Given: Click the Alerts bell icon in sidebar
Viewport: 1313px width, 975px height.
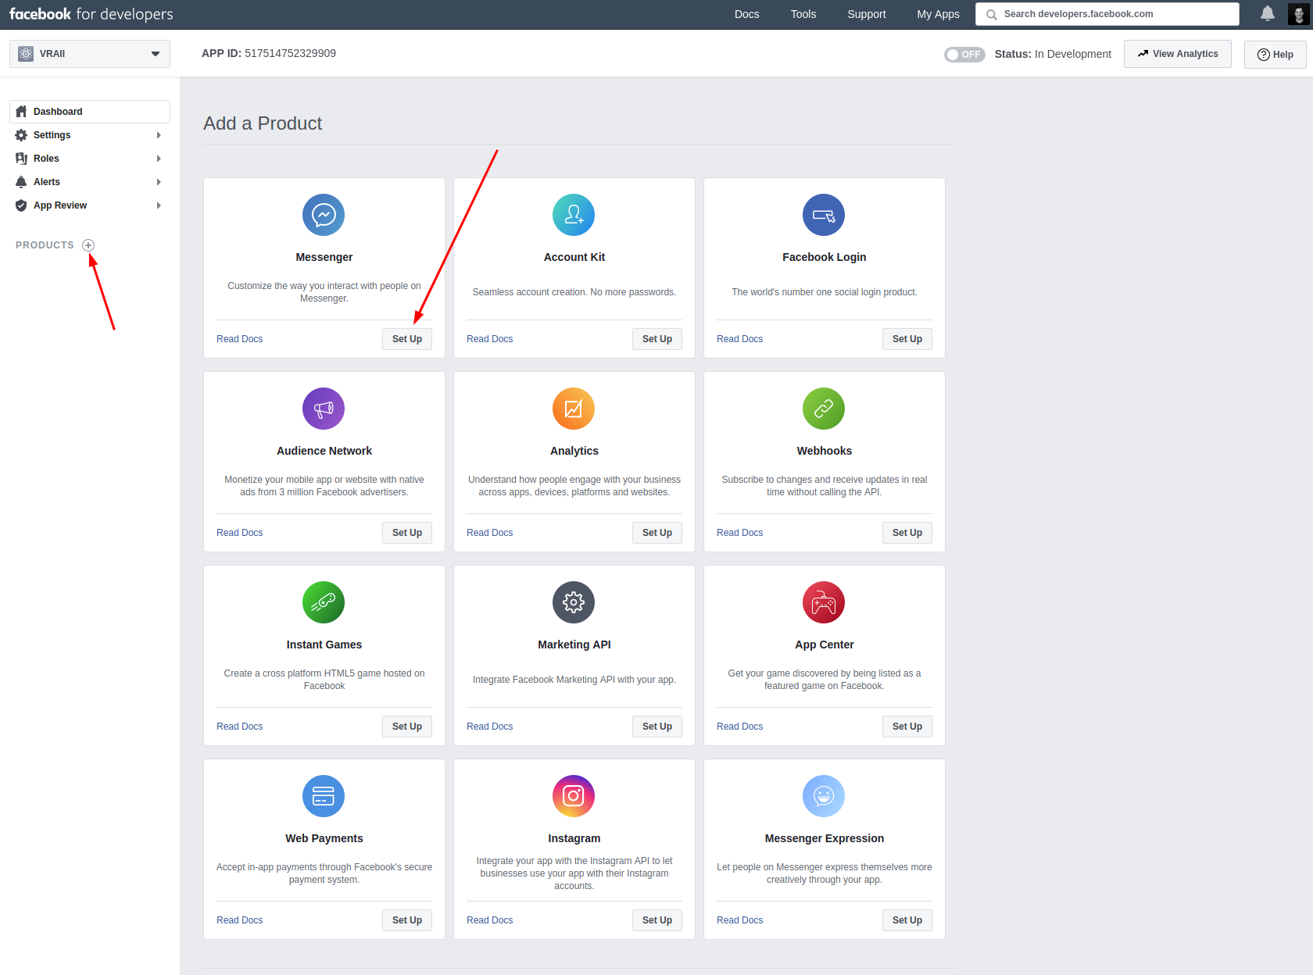Looking at the screenshot, I should coord(21,182).
